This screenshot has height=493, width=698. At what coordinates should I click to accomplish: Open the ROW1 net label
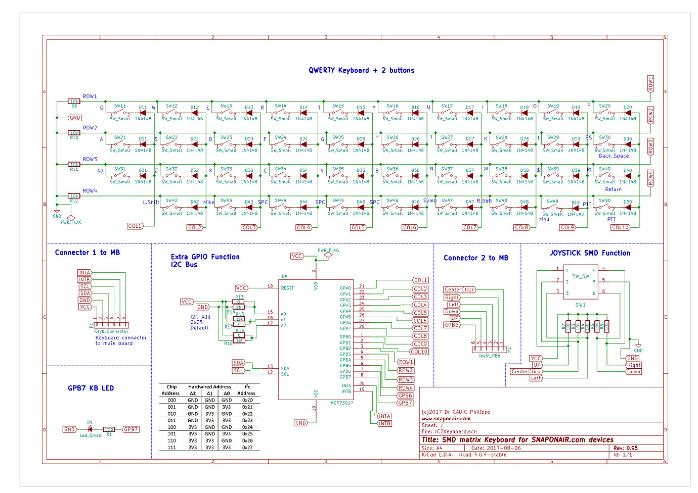(90, 95)
